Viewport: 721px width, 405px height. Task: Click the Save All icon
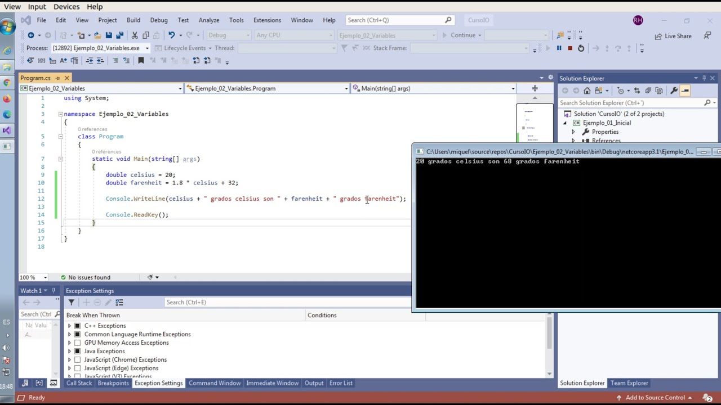click(119, 35)
